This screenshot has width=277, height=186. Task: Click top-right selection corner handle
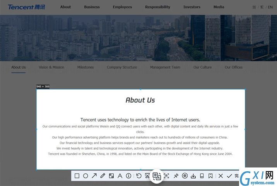[245, 89]
